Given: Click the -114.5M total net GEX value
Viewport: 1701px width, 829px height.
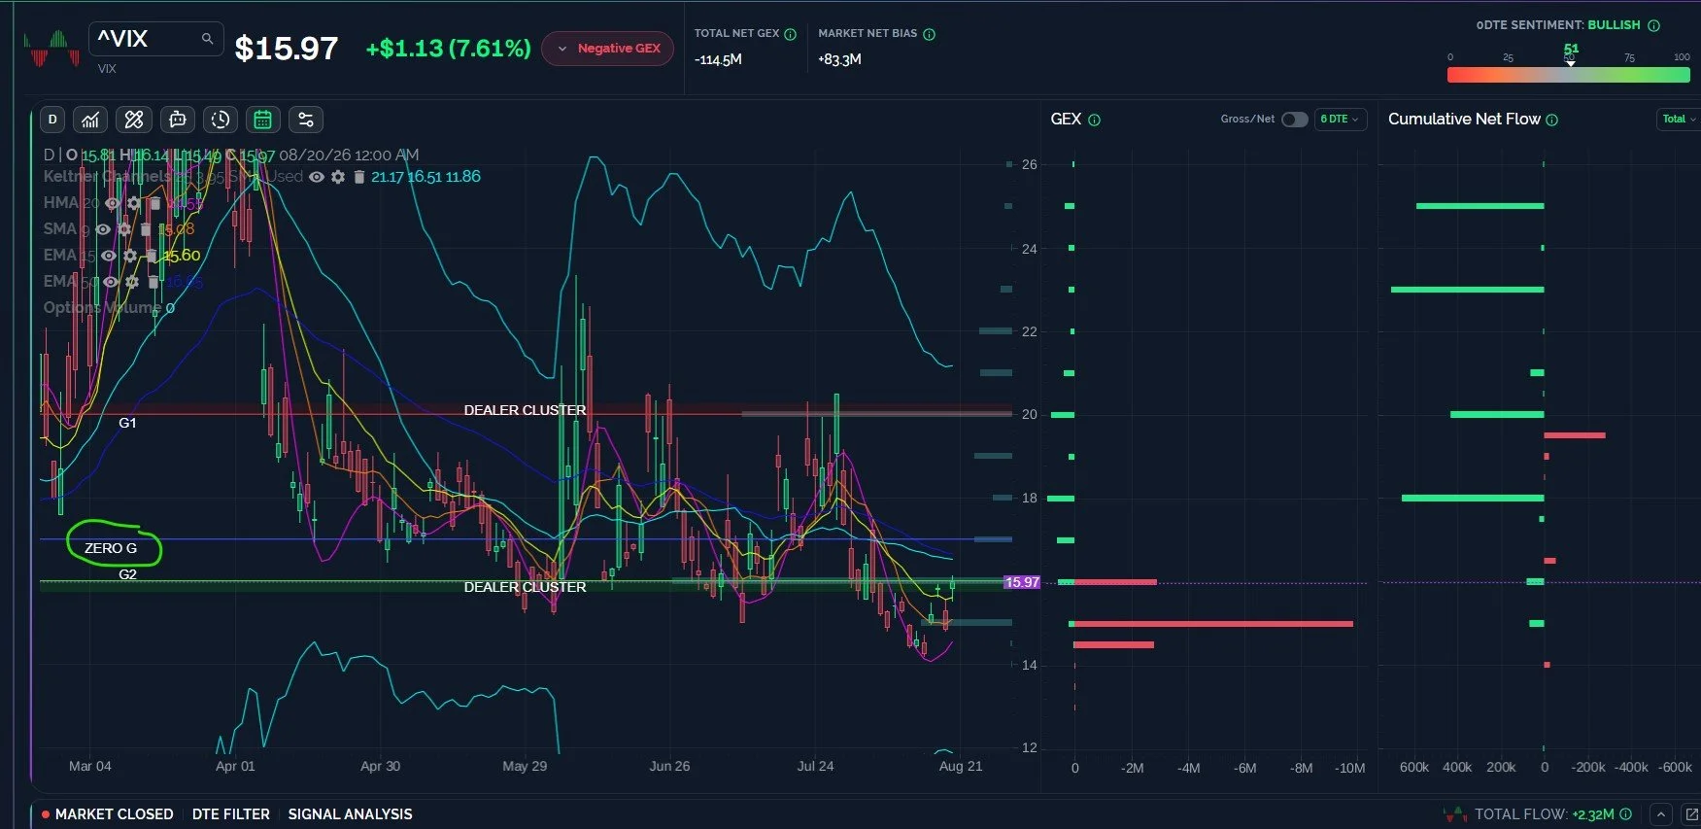Looking at the screenshot, I should point(718,60).
